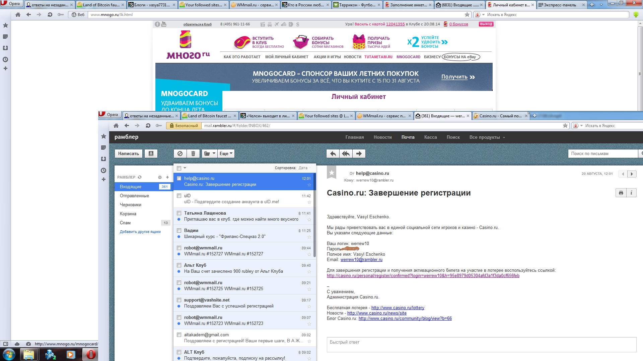
Task: Open the select-all dropdown arrow above the list
Action: (185, 168)
